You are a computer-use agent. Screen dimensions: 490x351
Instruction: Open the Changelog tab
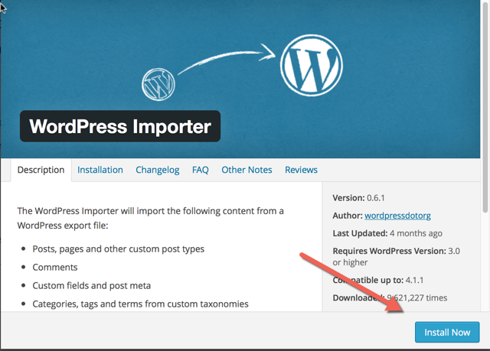pyautogui.click(x=158, y=170)
